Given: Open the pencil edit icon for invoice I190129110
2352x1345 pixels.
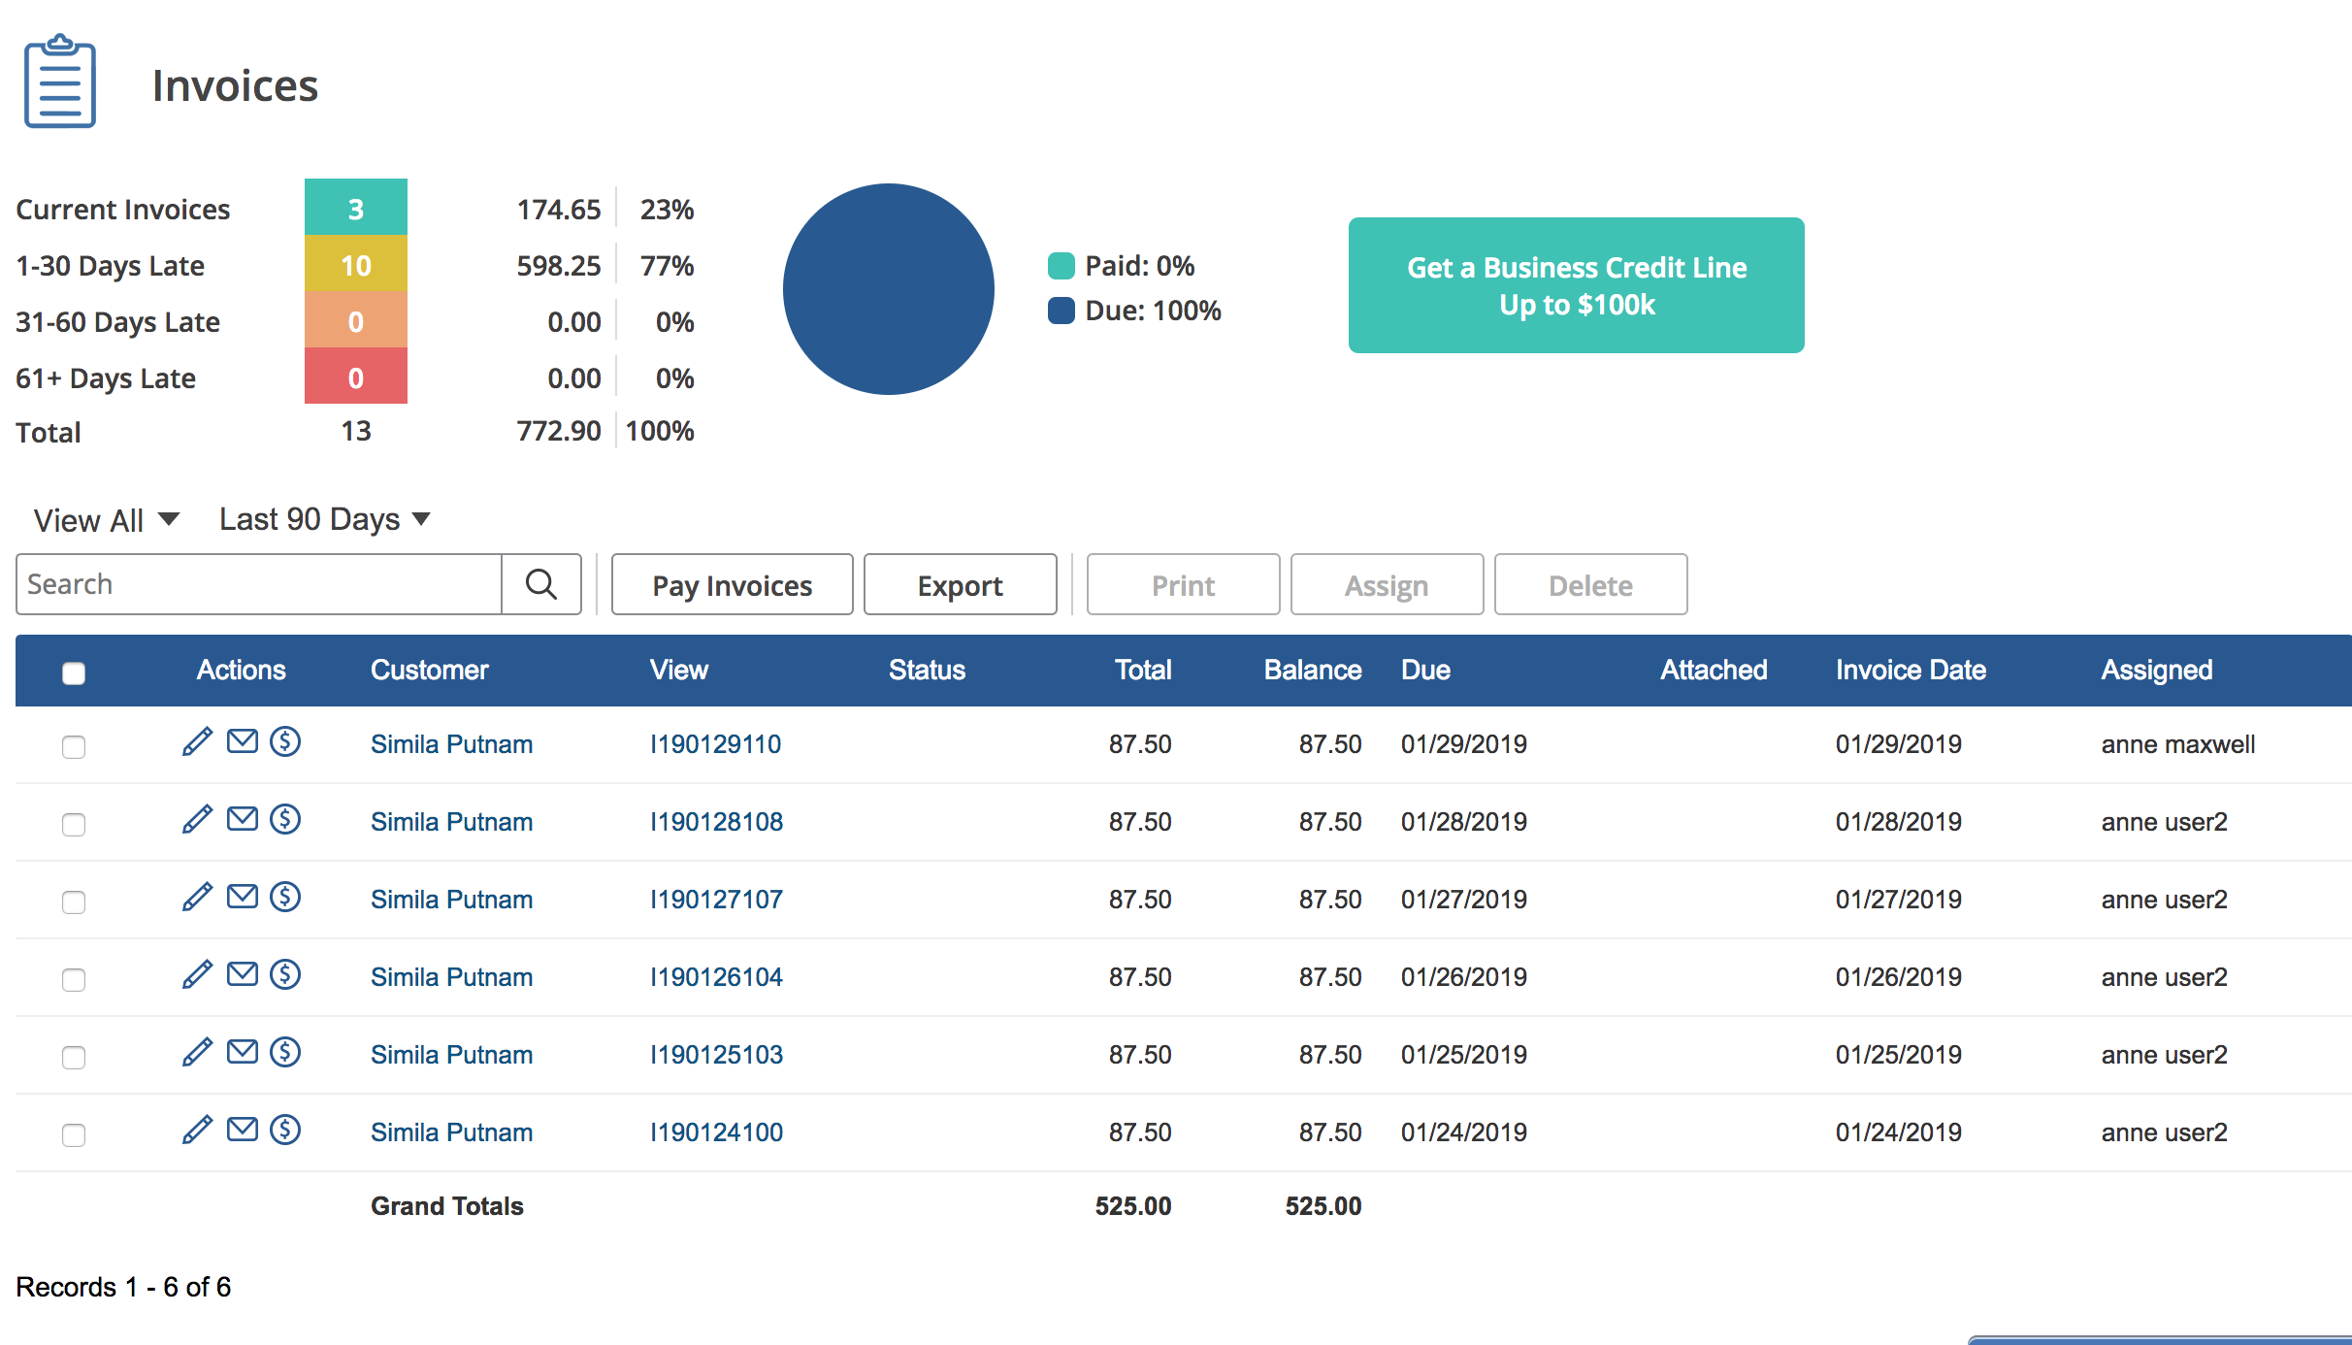Looking at the screenshot, I should click(x=197, y=742).
